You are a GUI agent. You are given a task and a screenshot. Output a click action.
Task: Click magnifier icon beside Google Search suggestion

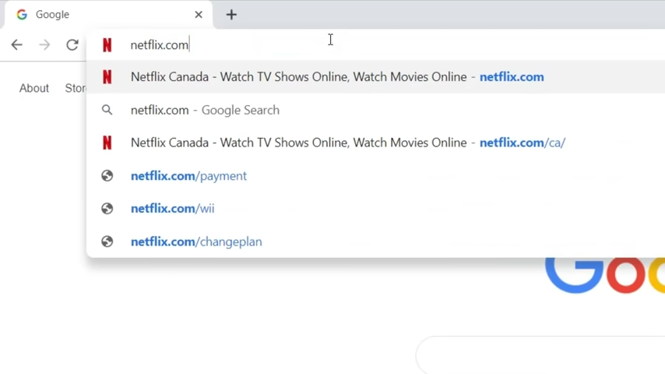107,110
